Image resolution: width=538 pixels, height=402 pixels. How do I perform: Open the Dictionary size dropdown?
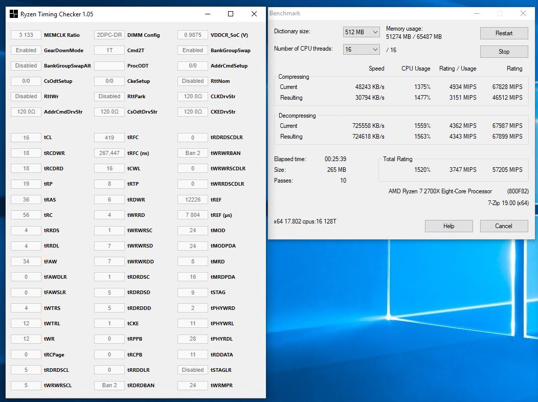click(361, 32)
